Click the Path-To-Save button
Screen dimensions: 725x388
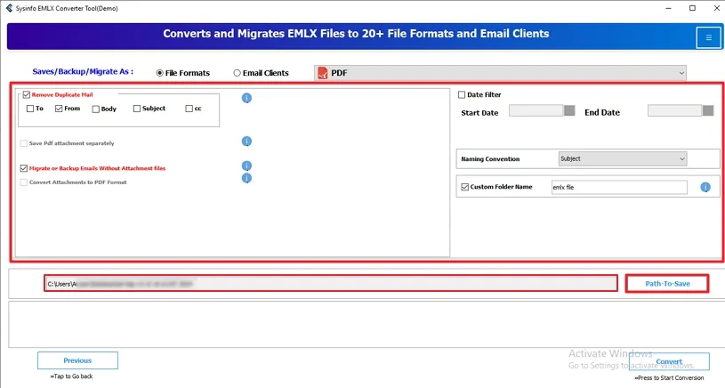pyautogui.click(x=667, y=284)
